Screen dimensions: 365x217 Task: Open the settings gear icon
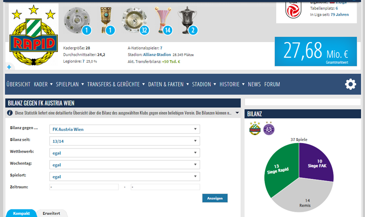(x=350, y=84)
